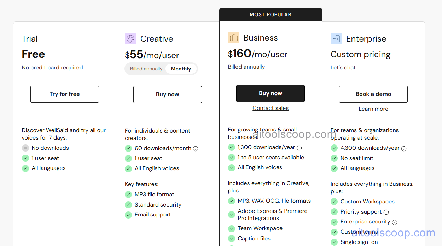This screenshot has width=442, height=246.
Task: Click the checkmark beside Custom terms
Action: click(334, 232)
